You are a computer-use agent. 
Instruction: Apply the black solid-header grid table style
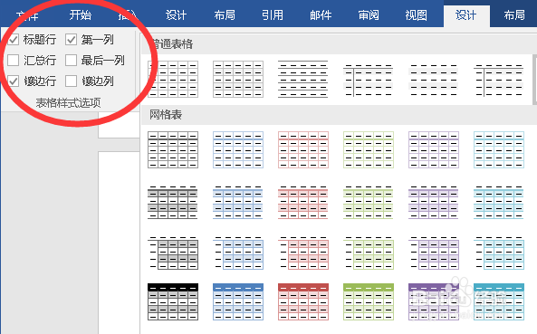(x=173, y=301)
